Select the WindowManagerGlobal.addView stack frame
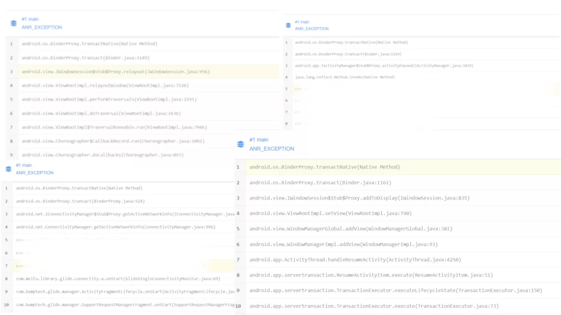Image resolution: width=561 pixels, height=315 pixels. click(351, 228)
